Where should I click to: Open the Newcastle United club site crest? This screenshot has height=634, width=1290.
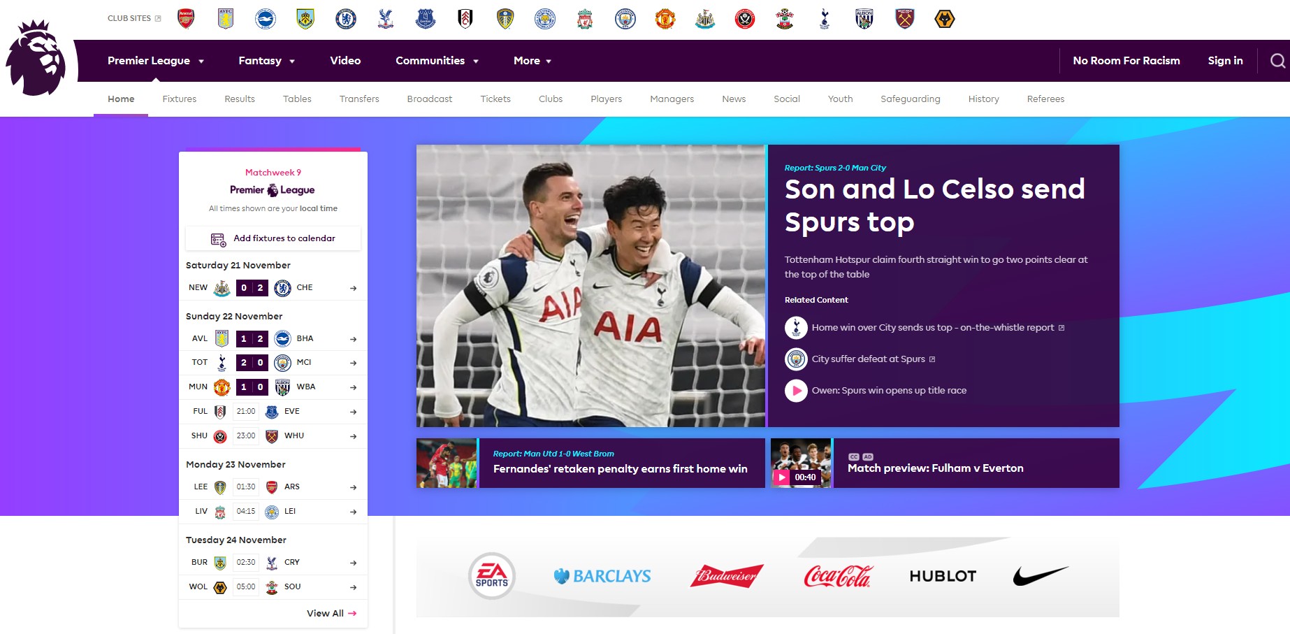705,19
